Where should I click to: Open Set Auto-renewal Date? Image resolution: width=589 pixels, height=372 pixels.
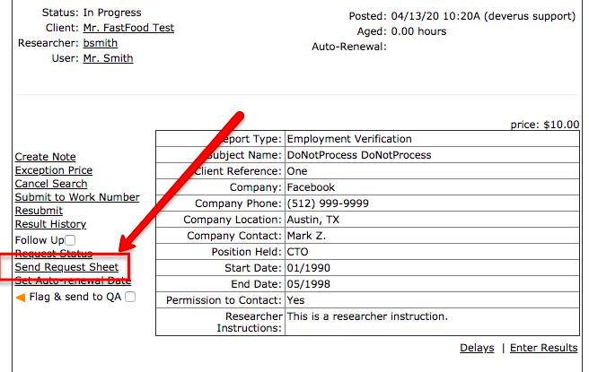click(73, 281)
